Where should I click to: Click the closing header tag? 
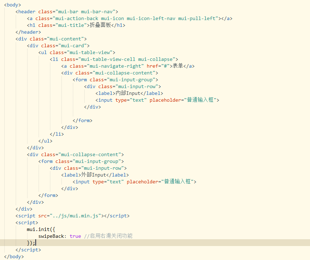(x=28, y=32)
